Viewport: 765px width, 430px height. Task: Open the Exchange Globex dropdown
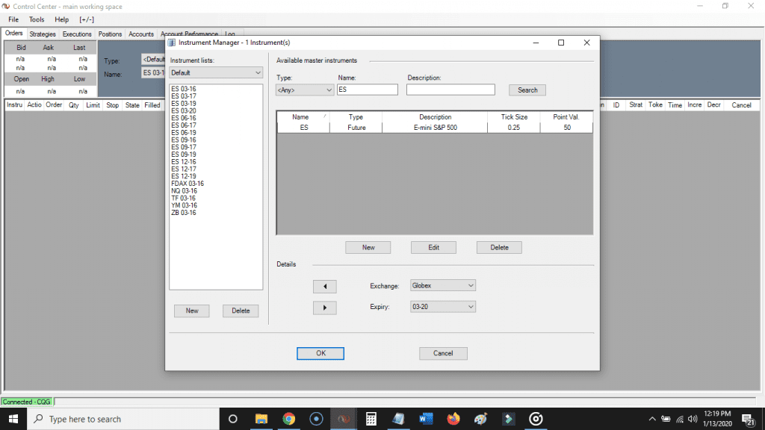tap(442, 286)
